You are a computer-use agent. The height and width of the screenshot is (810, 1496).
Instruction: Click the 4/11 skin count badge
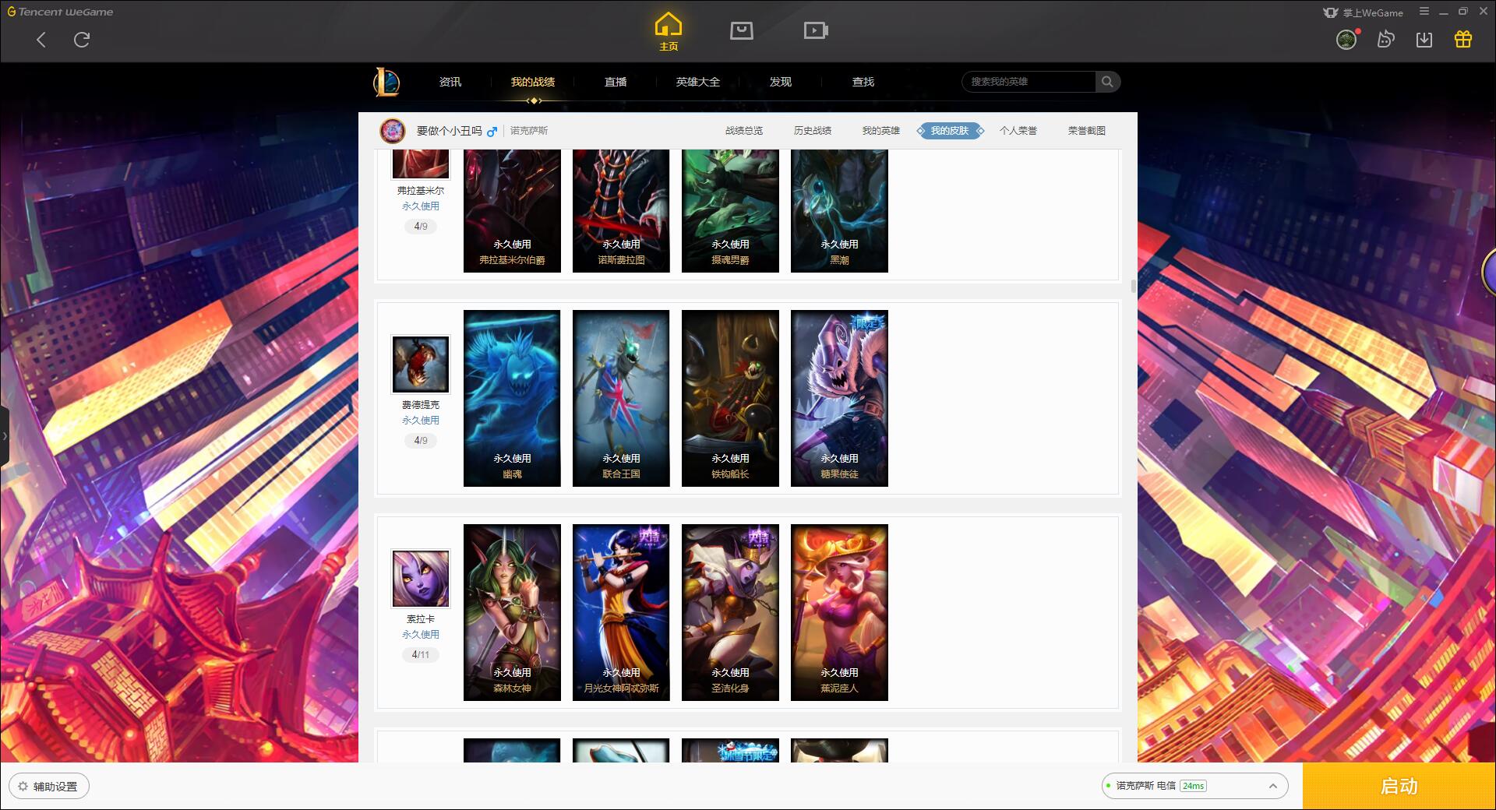click(x=421, y=654)
